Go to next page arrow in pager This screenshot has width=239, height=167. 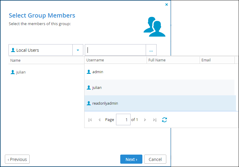tap(145, 120)
